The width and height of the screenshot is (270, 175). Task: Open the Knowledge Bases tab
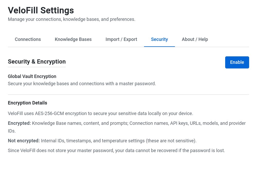[x=73, y=39]
